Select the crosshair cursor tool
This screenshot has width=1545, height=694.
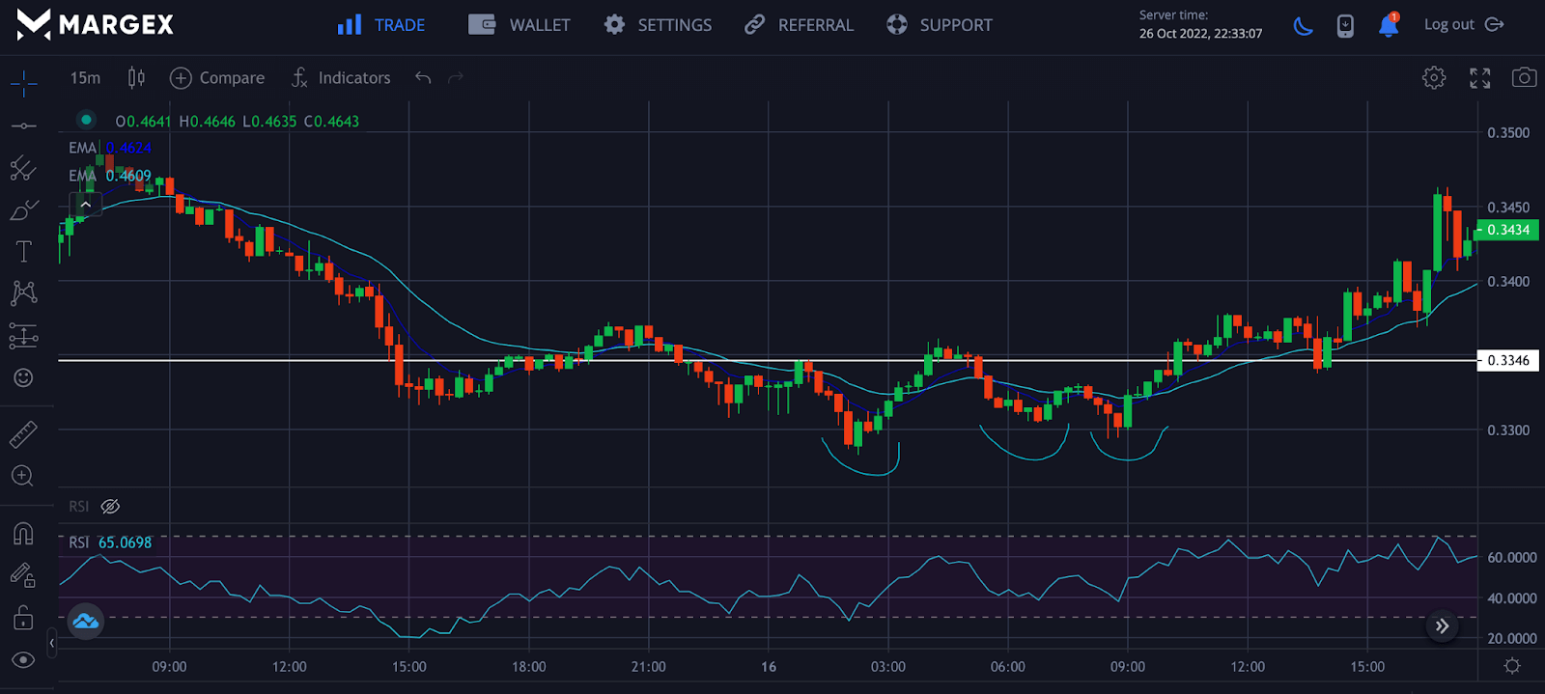tap(24, 83)
